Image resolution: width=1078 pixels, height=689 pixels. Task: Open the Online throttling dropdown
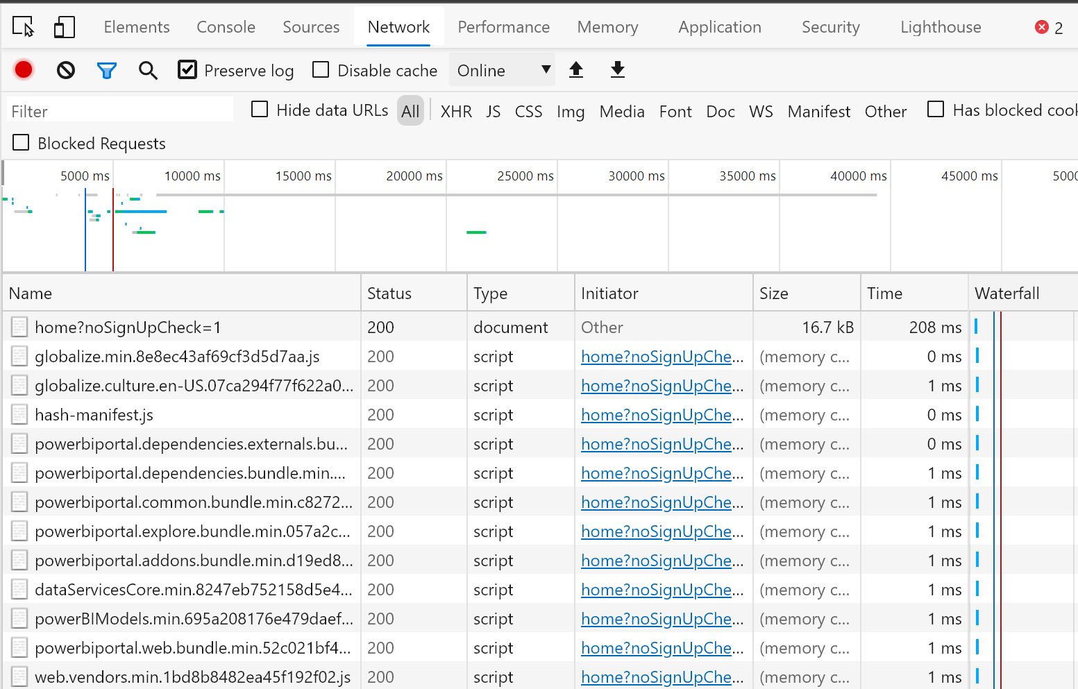[x=503, y=70]
